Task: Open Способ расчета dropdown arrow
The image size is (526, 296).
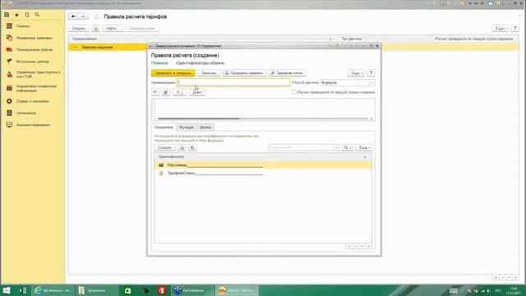Action: click(371, 82)
